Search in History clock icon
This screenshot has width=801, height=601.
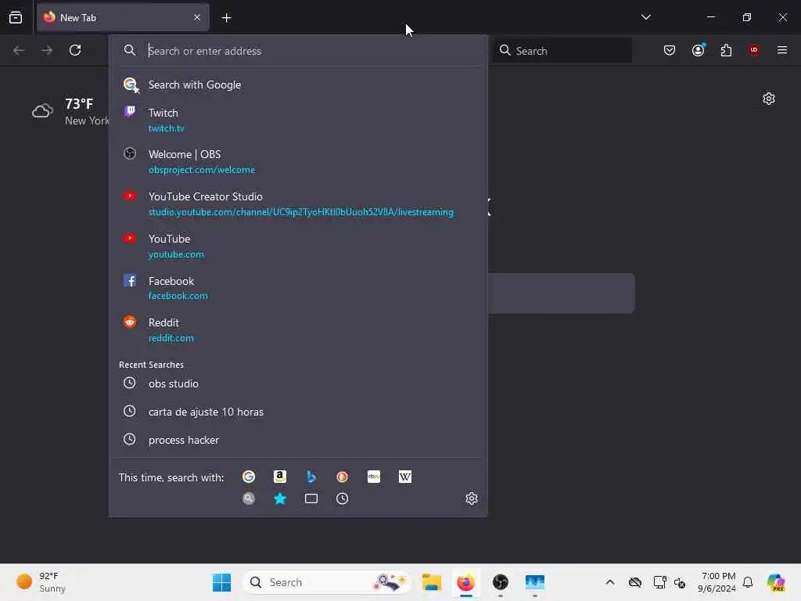(343, 498)
